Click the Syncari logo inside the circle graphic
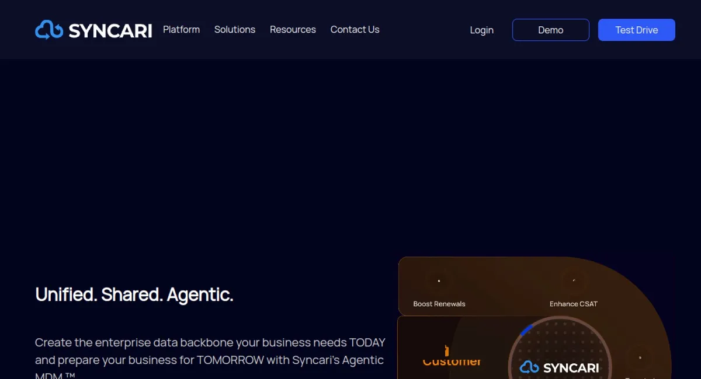The width and height of the screenshot is (701, 379). tap(559, 367)
